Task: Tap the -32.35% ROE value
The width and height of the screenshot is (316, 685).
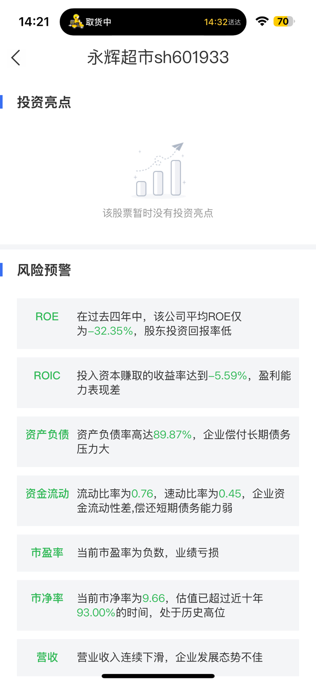Action: [110, 331]
